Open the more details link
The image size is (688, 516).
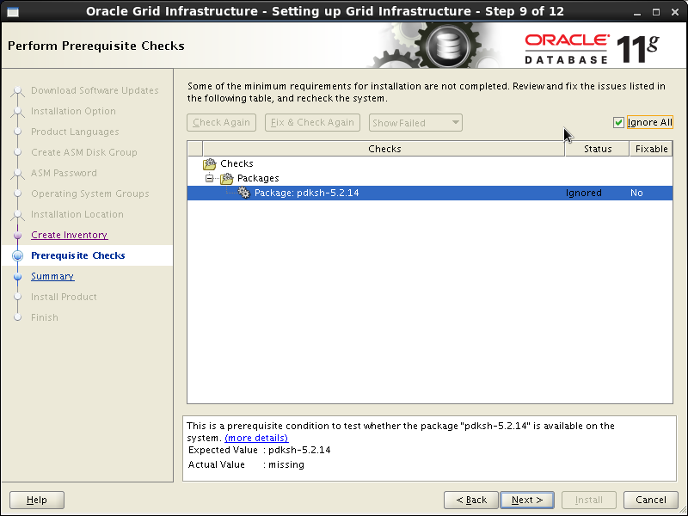pyautogui.click(x=256, y=438)
